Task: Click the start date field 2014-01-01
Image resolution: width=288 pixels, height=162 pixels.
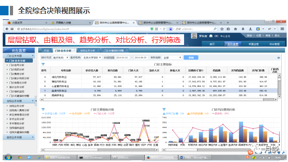Action: pyautogui.click(x=122, y=58)
